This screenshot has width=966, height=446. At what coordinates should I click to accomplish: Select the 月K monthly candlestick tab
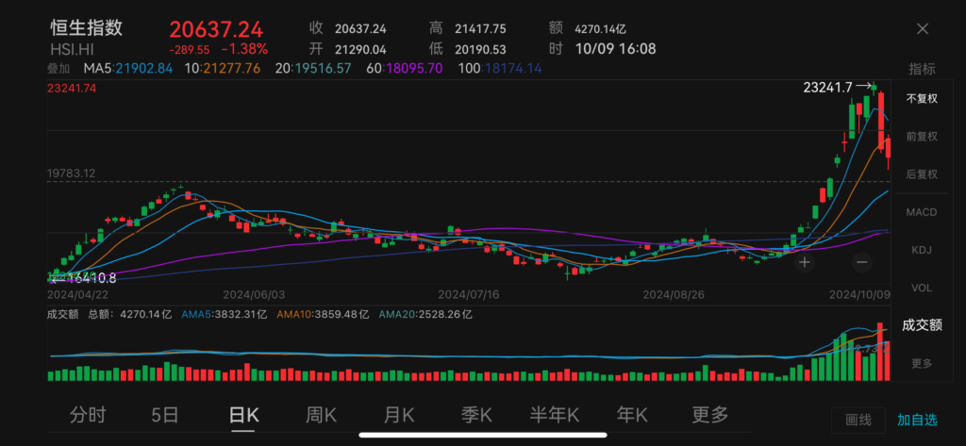click(399, 415)
